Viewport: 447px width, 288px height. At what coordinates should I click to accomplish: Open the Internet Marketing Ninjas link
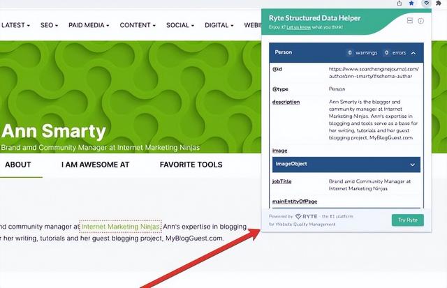[x=120, y=227]
